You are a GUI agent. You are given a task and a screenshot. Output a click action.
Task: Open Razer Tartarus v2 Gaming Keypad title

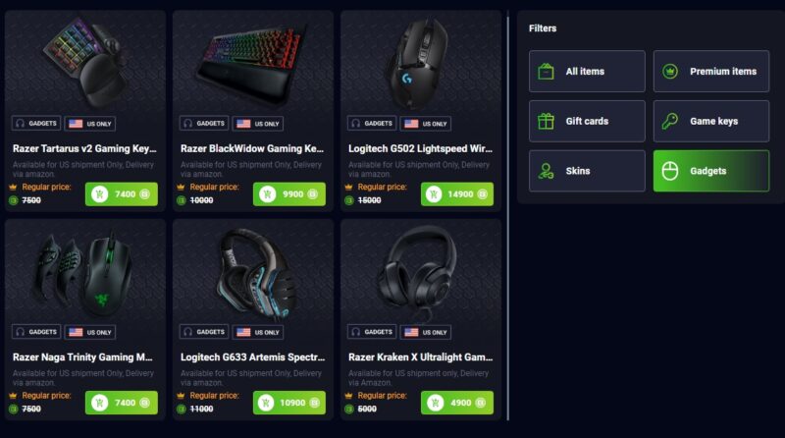84,149
